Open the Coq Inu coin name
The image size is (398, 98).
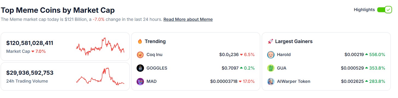[x=154, y=55]
